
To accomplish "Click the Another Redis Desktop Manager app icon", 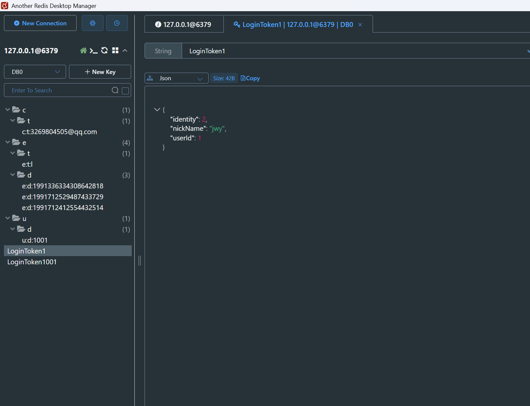I will tap(5, 6).
